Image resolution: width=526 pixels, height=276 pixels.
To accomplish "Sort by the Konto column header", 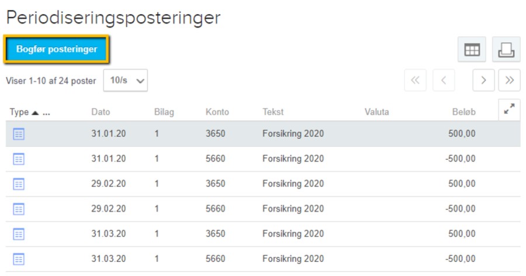I will click(x=217, y=112).
